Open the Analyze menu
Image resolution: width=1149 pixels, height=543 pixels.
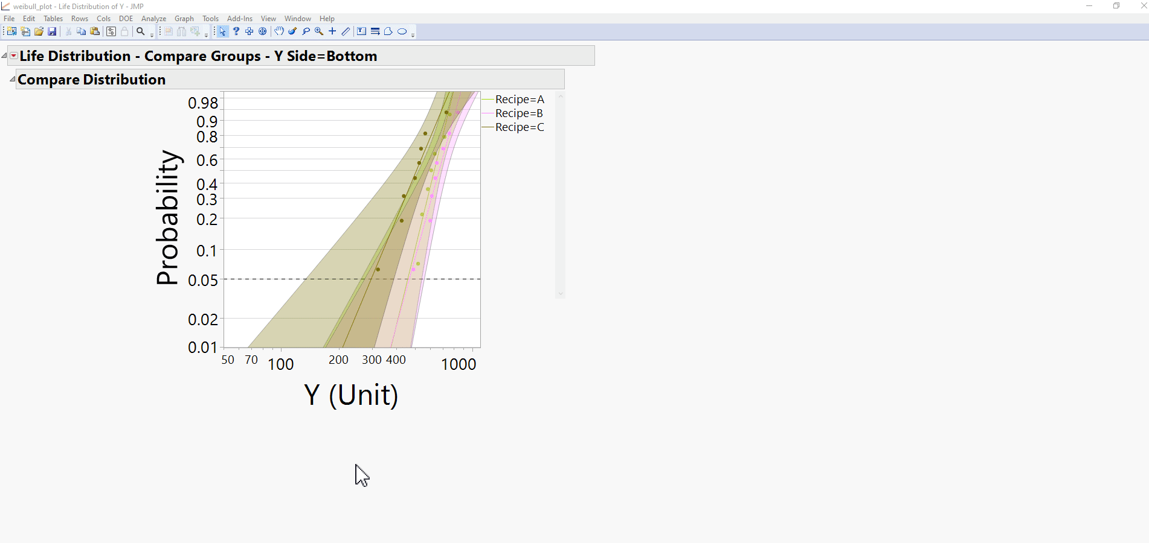(153, 18)
